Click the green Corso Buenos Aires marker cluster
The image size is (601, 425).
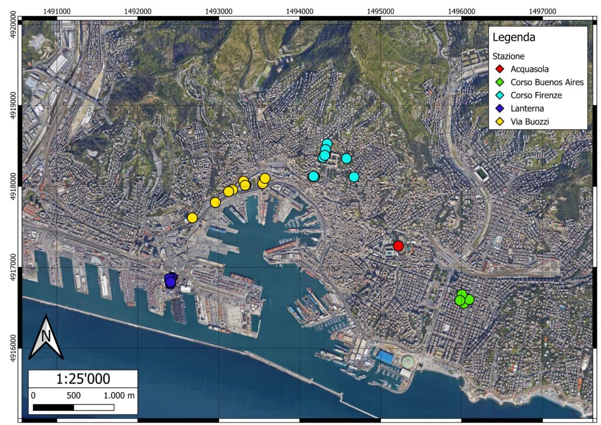(464, 299)
